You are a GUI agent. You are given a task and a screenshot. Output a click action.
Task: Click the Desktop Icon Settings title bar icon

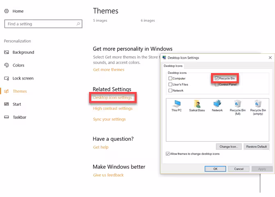click(x=164, y=57)
